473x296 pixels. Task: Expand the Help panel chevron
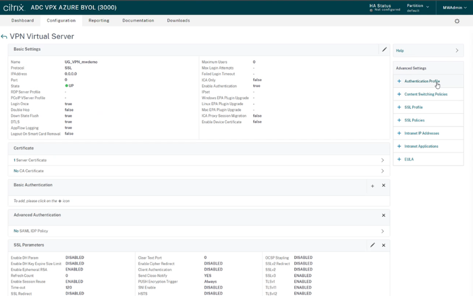click(x=457, y=50)
